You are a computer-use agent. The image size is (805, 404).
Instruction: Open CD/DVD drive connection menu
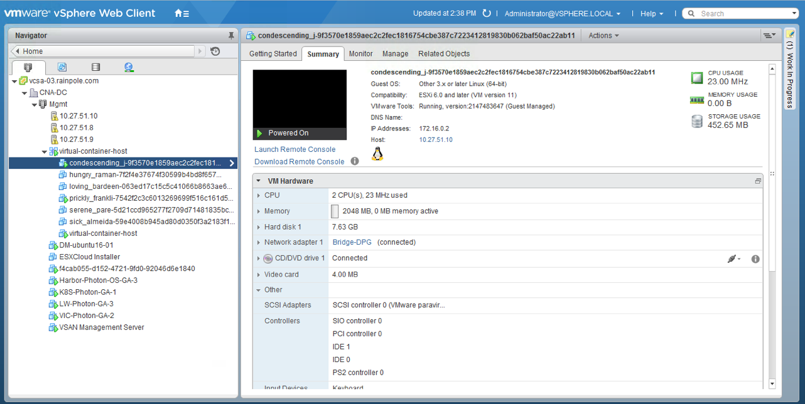point(733,258)
